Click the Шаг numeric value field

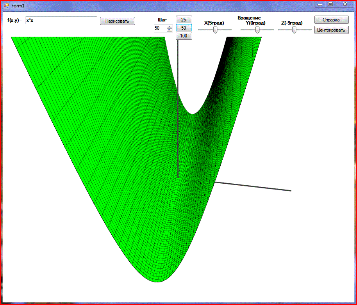[x=160, y=28]
